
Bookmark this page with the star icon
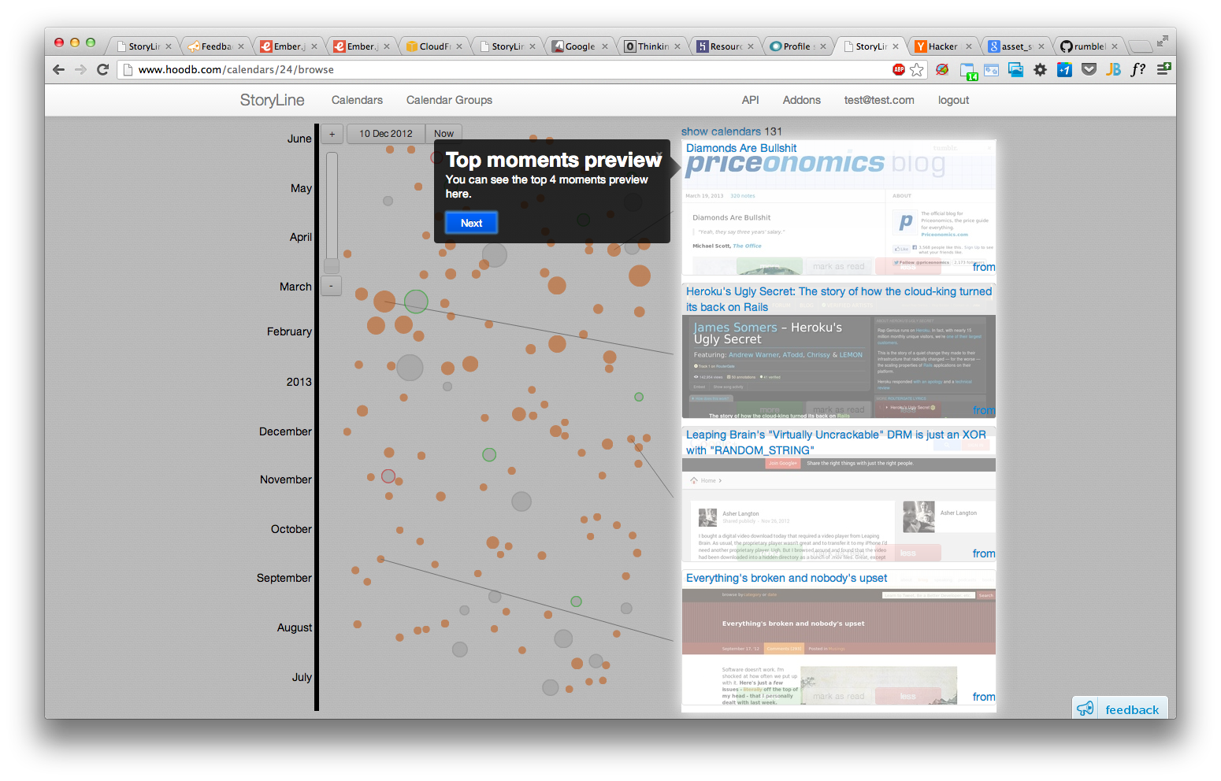pos(917,70)
